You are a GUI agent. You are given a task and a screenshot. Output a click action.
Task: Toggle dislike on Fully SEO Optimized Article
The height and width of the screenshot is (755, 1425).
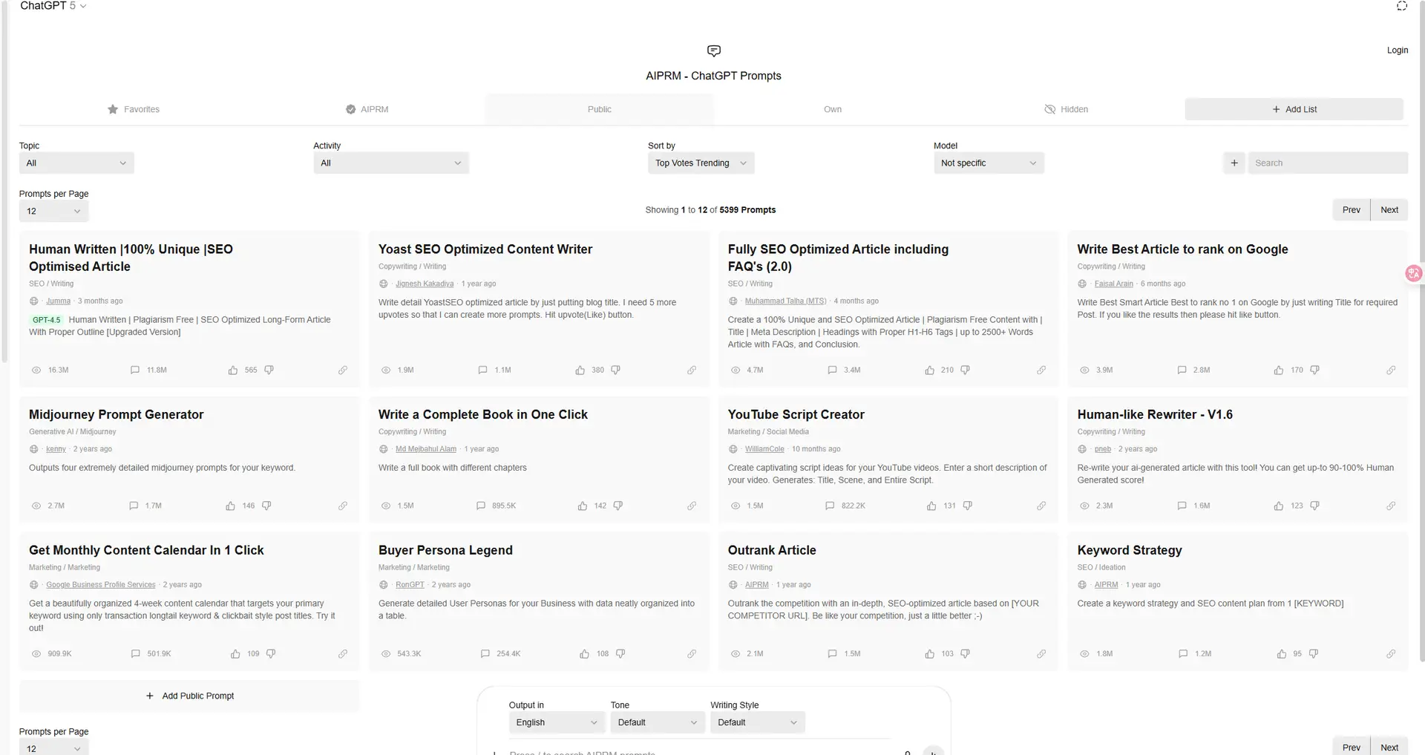(965, 370)
